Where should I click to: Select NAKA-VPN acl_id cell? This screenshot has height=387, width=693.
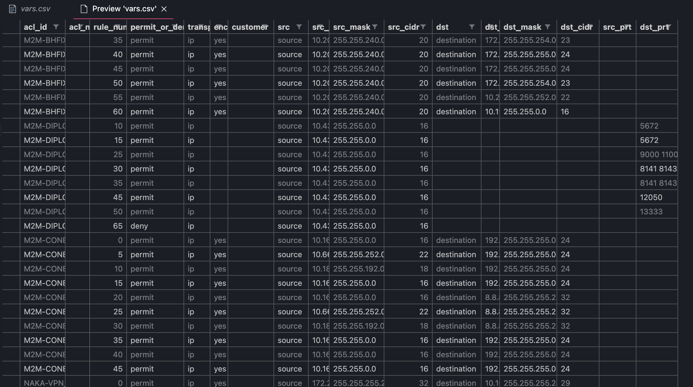click(44, 383)
